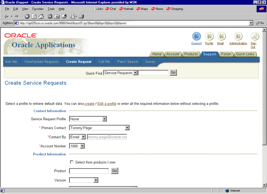Open the Favorites menu

tap(38, 9)
